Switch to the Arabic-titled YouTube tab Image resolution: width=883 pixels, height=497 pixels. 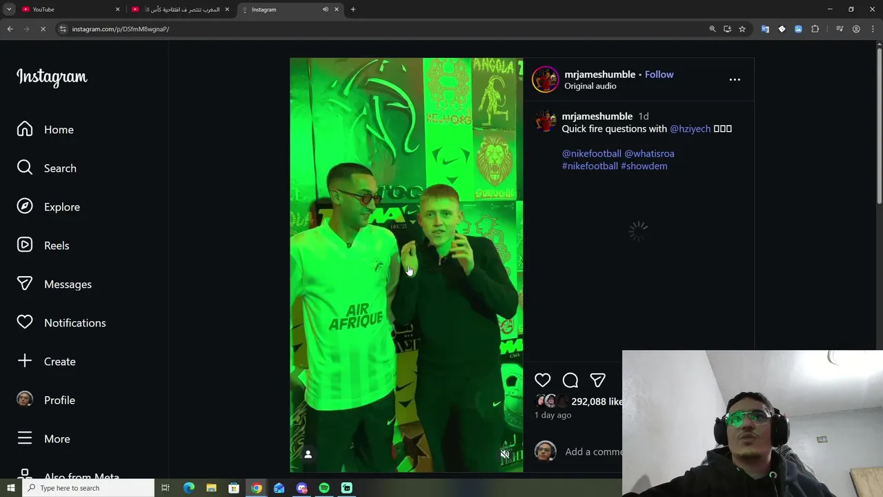179,10
